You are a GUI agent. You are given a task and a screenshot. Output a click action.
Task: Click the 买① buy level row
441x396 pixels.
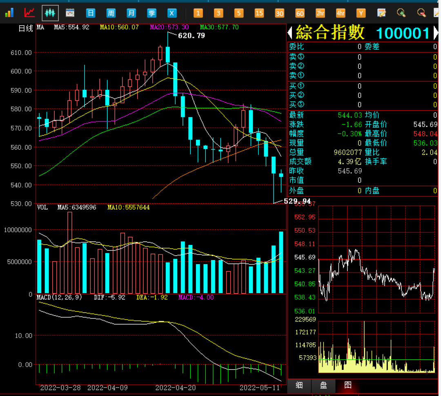[x=363, y=86]
